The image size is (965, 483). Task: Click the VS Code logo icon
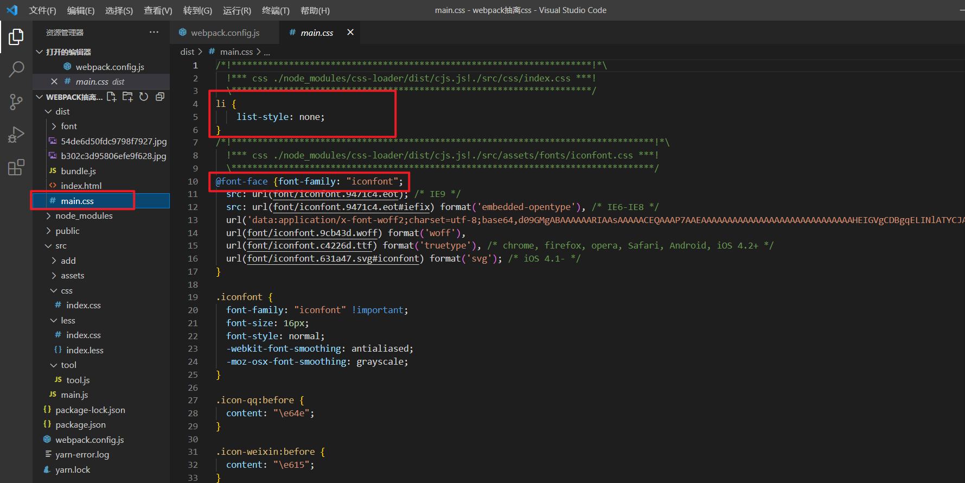pyautogui.click(x=12, y=10)
